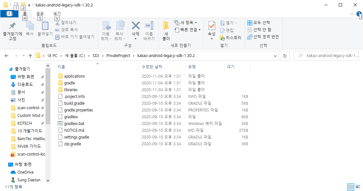Select the gradlew.bat file

74,124
